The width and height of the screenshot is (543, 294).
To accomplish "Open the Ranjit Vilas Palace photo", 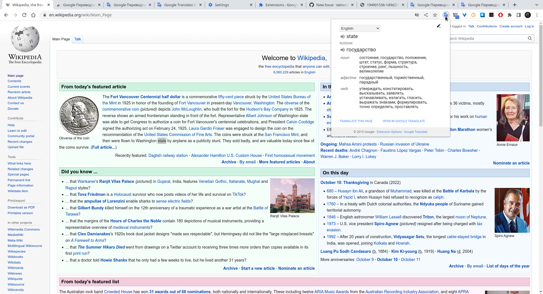I will click(x=292, y=196).
